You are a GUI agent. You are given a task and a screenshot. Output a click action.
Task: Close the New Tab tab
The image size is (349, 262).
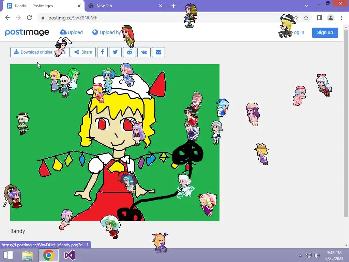[161, 6]
